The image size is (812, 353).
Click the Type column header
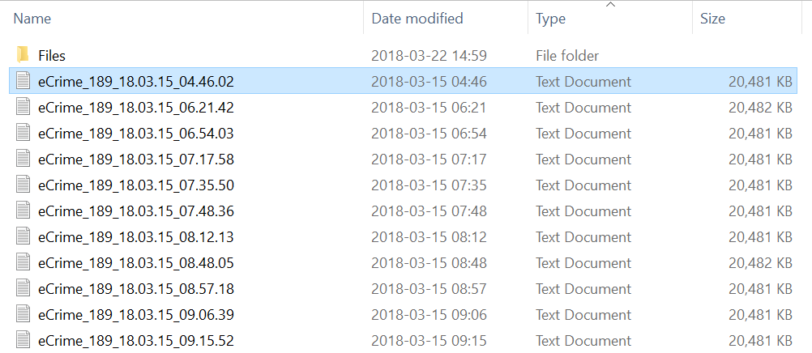pyautogui.click(x=551, y=19)
